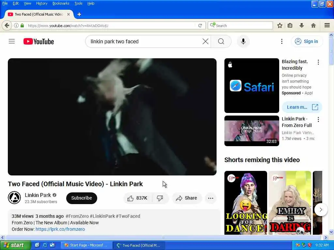This screenshot has width=334, height=250.
Task: Open the #TwoFaced hashtag
Action: pos(128,216)
